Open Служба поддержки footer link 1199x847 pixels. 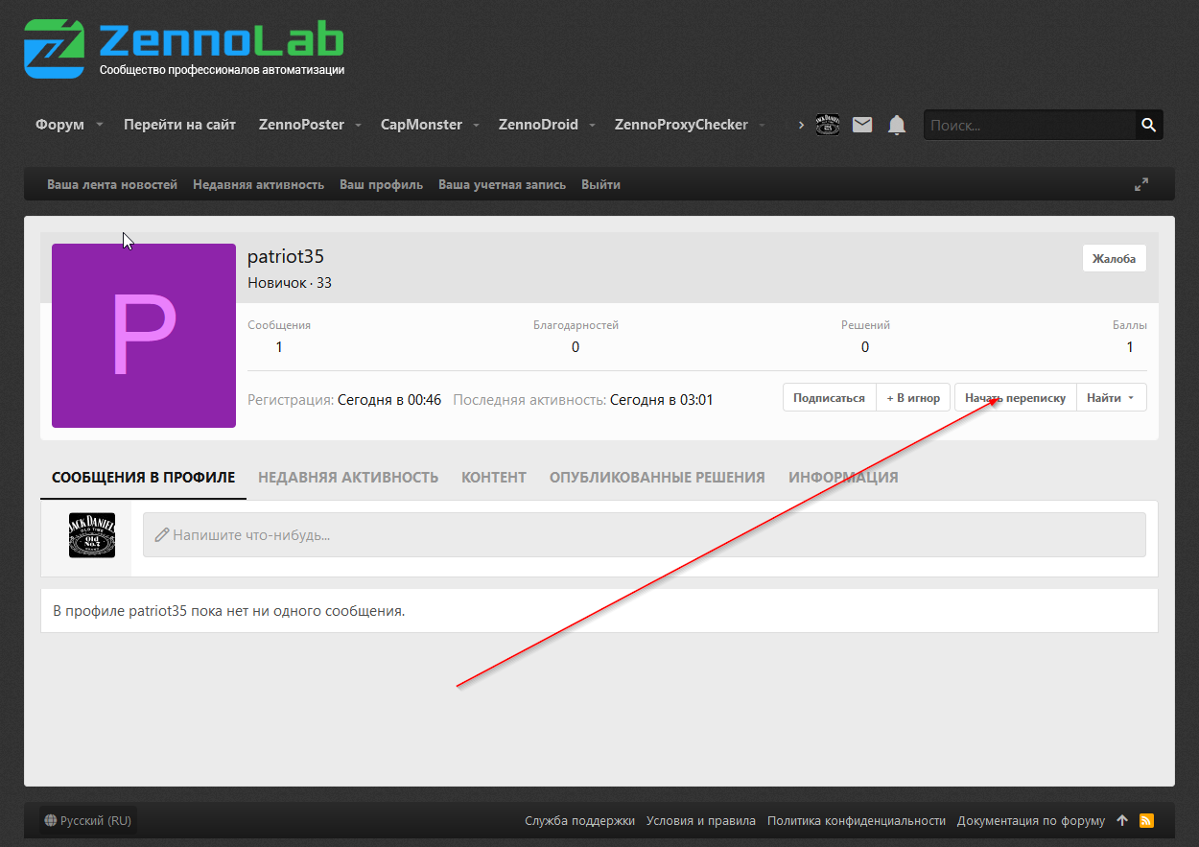click(x=579, y=821)
